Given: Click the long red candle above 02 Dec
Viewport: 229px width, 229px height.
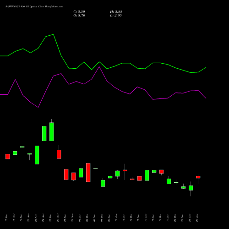Looking at the screenshot, I should click(88, 173).
